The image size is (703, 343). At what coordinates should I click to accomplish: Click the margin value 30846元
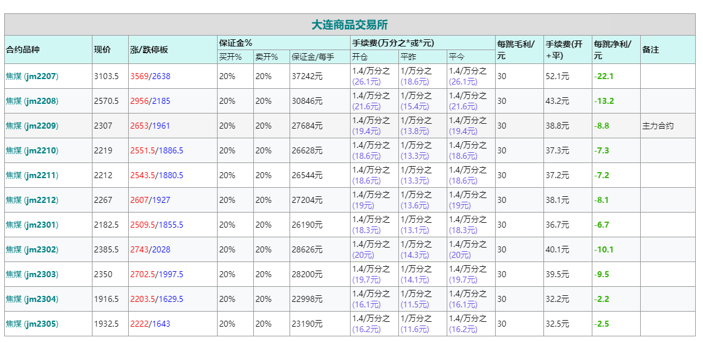pyautogui.click(x=307, y=101)
